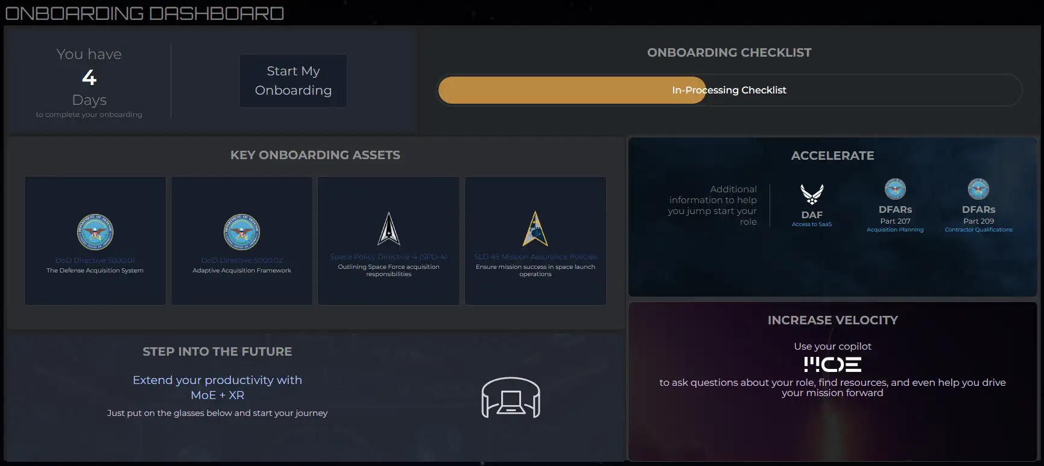Click 'The Defense Acquisition System' text
Image resolution: width=1044 pixels, height=466 pixels.
pyautogui.click(x=95, y=271)
